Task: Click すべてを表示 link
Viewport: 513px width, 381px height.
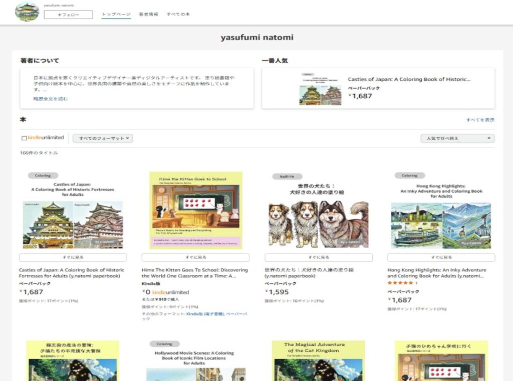Action: [x=480, y=120]
